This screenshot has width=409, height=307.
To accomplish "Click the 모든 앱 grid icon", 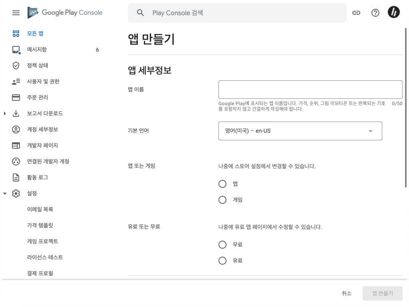I will tap(16, 34).
